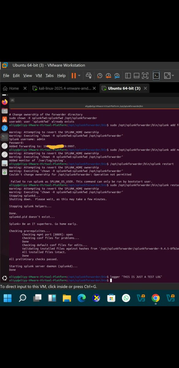Open the snapshot manager icon
Screen dimensions: 179x368
pyautogui.click(x=117, y=76)
